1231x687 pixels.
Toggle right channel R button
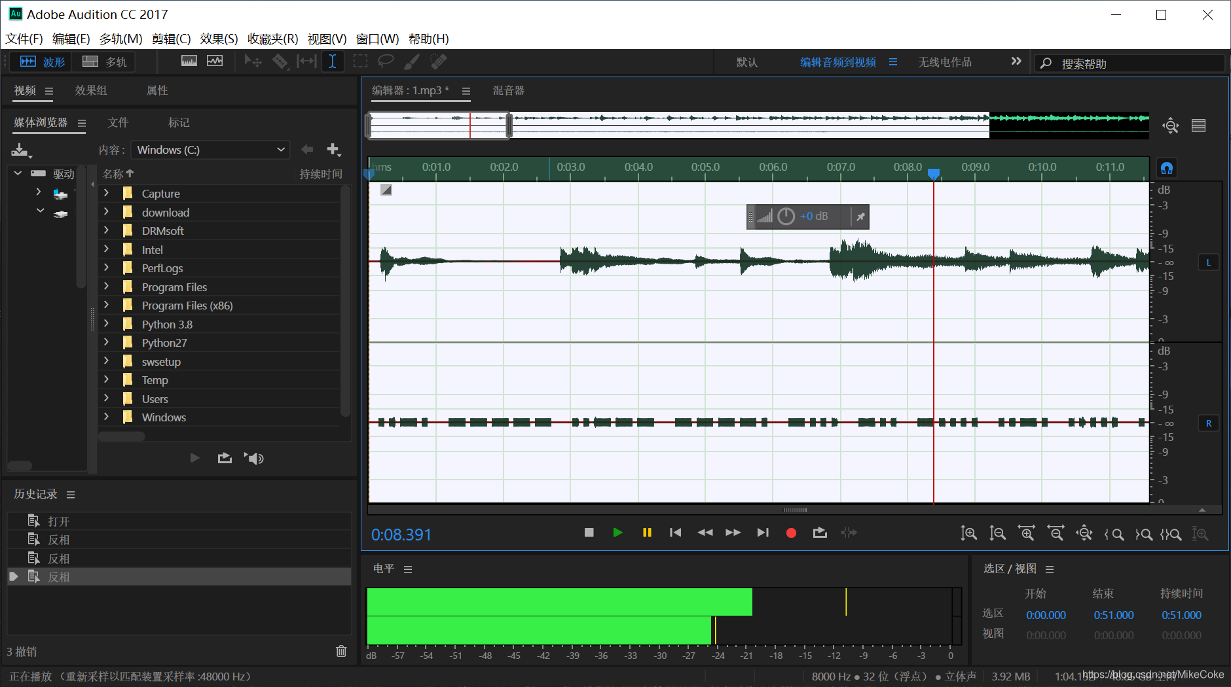(x=1209, y=423)
